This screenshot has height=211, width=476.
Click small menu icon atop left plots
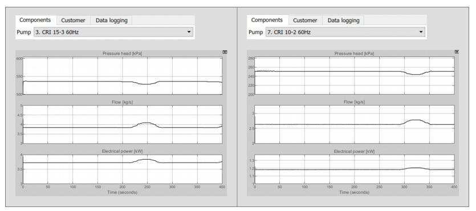click(x=225, y=52)
